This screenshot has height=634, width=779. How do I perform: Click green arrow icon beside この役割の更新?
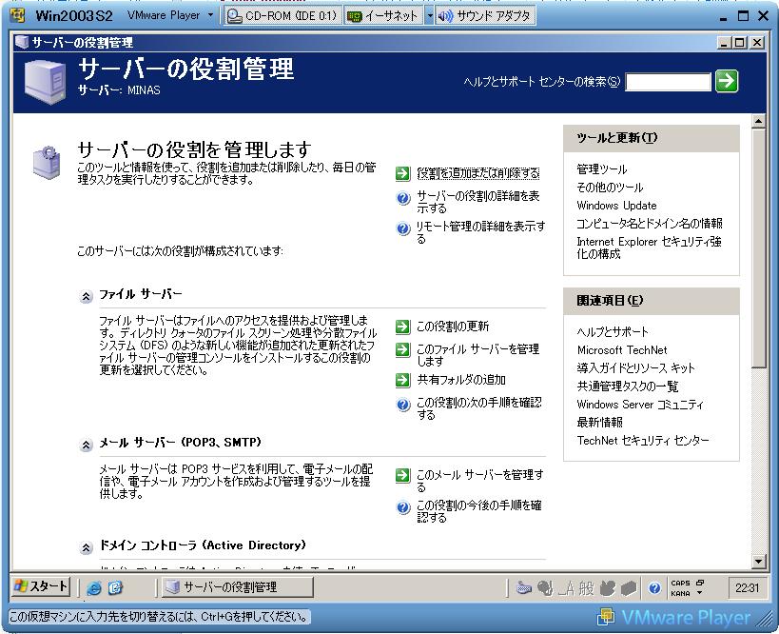(x=403, y=327)
